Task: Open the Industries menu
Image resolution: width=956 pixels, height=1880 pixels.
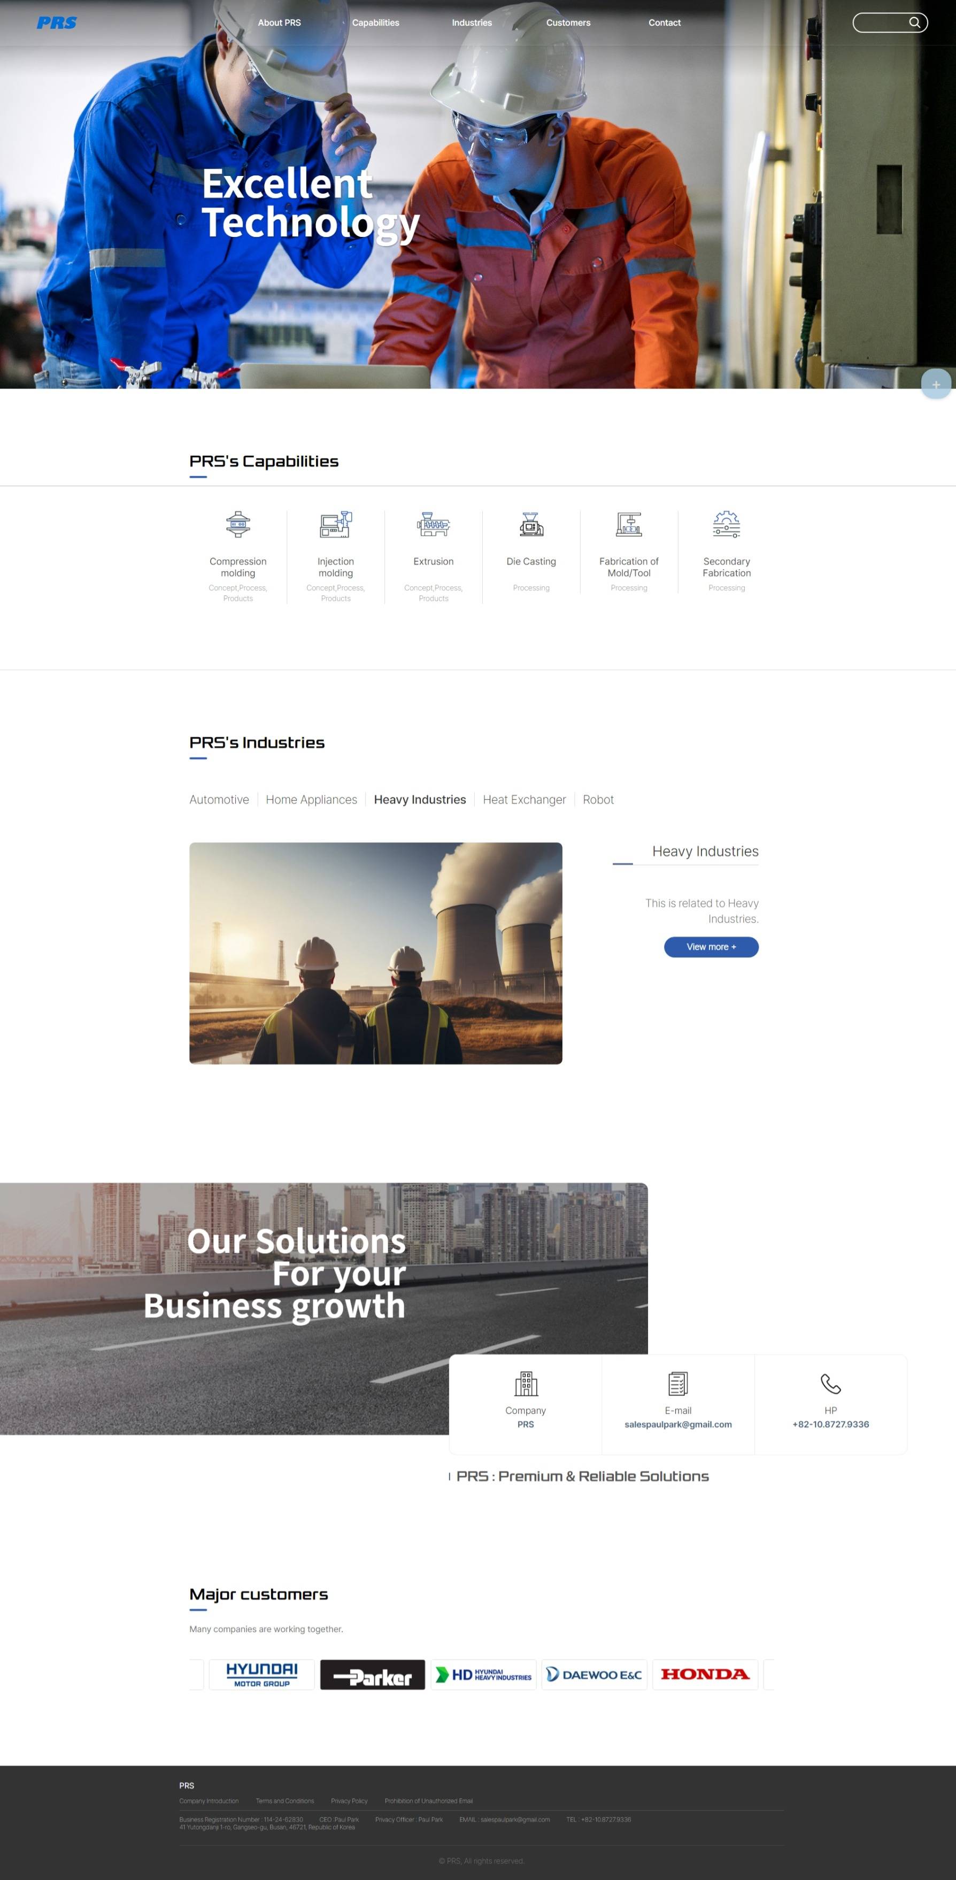Action: (472, 22)
